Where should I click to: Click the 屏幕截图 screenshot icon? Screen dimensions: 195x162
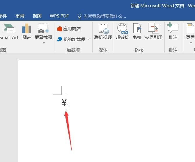click(x=43, y=29)
